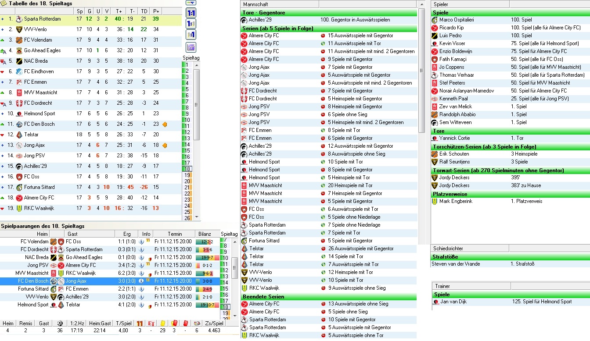
Task: Sort the table by the P+ points column
Action: pyautogui.click(x=155, y=11)
